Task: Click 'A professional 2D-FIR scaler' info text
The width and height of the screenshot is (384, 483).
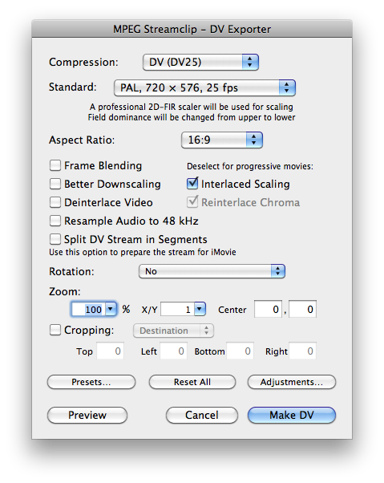Action: point(192,107)
